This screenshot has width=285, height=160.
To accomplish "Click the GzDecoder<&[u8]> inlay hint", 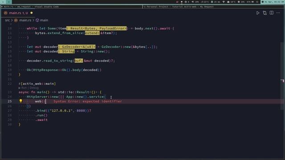I will coord(77,47).
